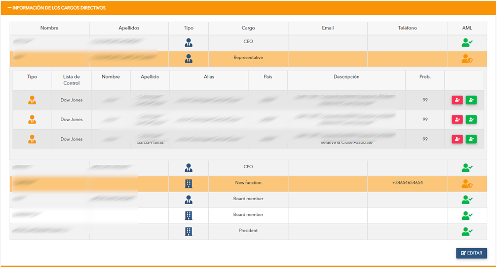497x267 pixels.
Task: Click the orange person icon in first Dow Jones row
Action: [x=32, y=100]
